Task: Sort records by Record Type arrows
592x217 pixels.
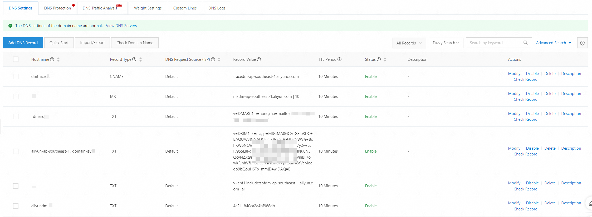Action: [x=141, y=59]
